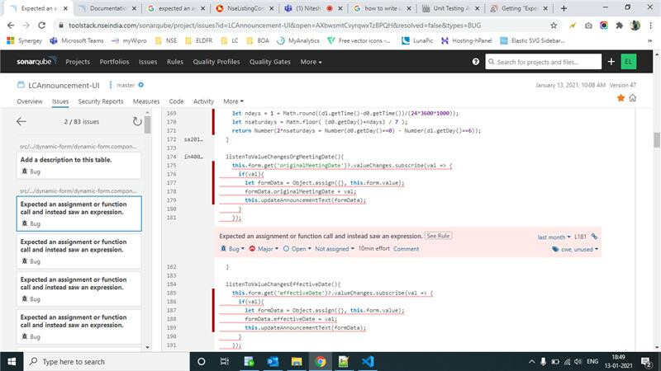Switch to the Overview project tab
This screenshot has width=661, height=371.
[x=30, y=101]
